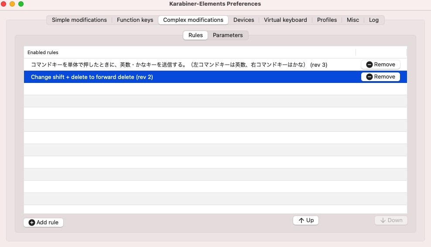Select the Rules sub-tab

[x=195, y=35]
